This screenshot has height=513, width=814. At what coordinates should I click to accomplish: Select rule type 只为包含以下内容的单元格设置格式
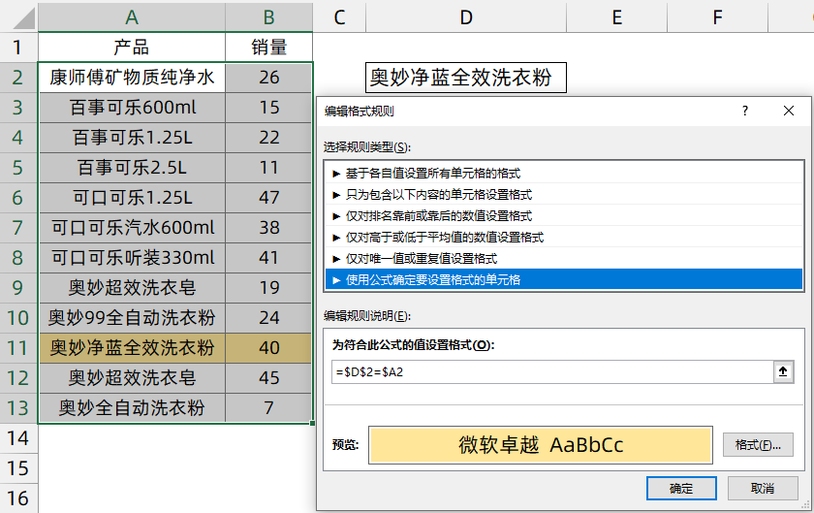click(x=563, y=194)
